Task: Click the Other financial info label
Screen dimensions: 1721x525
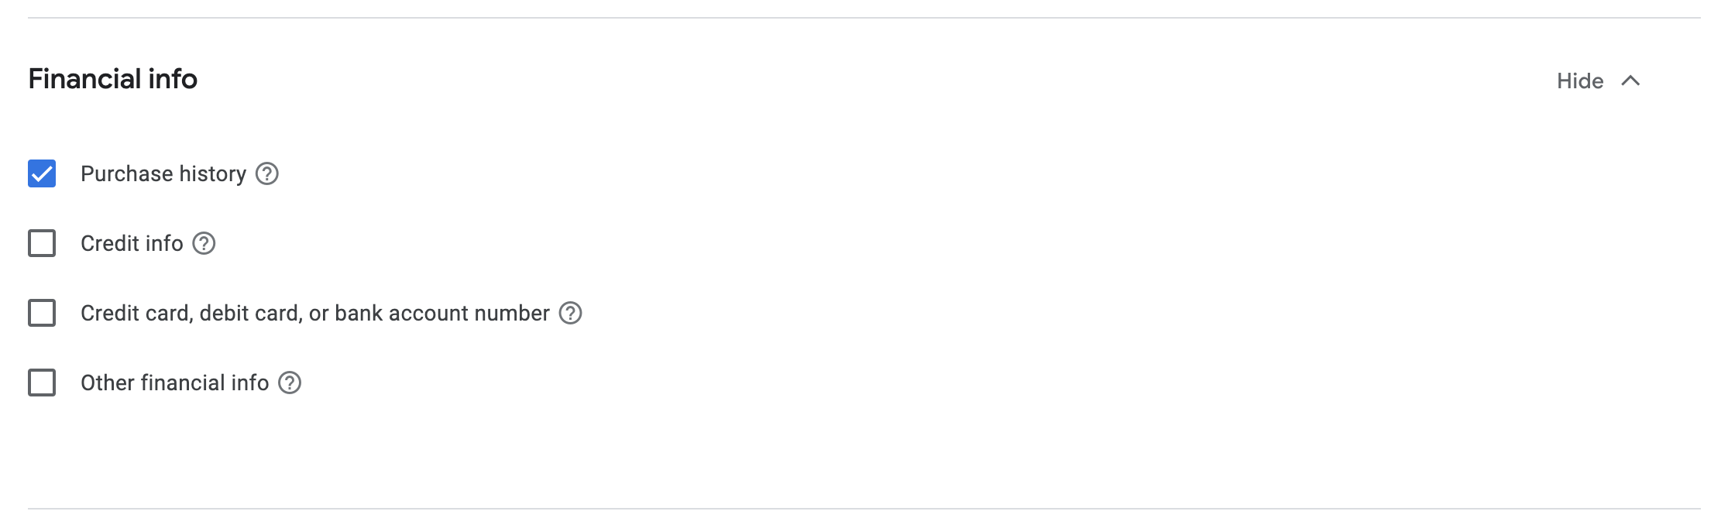Action: (175, 383)
